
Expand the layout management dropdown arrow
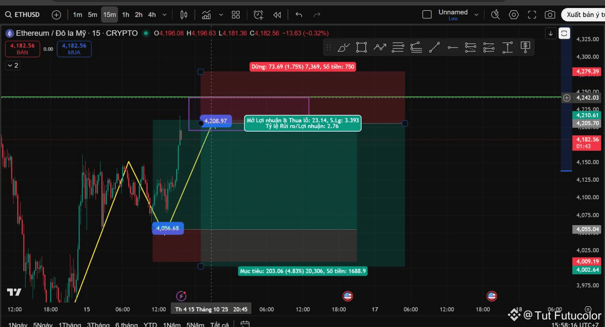(x=476, y=15)
